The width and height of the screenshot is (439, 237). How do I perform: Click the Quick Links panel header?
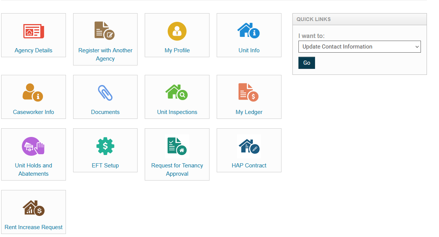click(359, 19)
